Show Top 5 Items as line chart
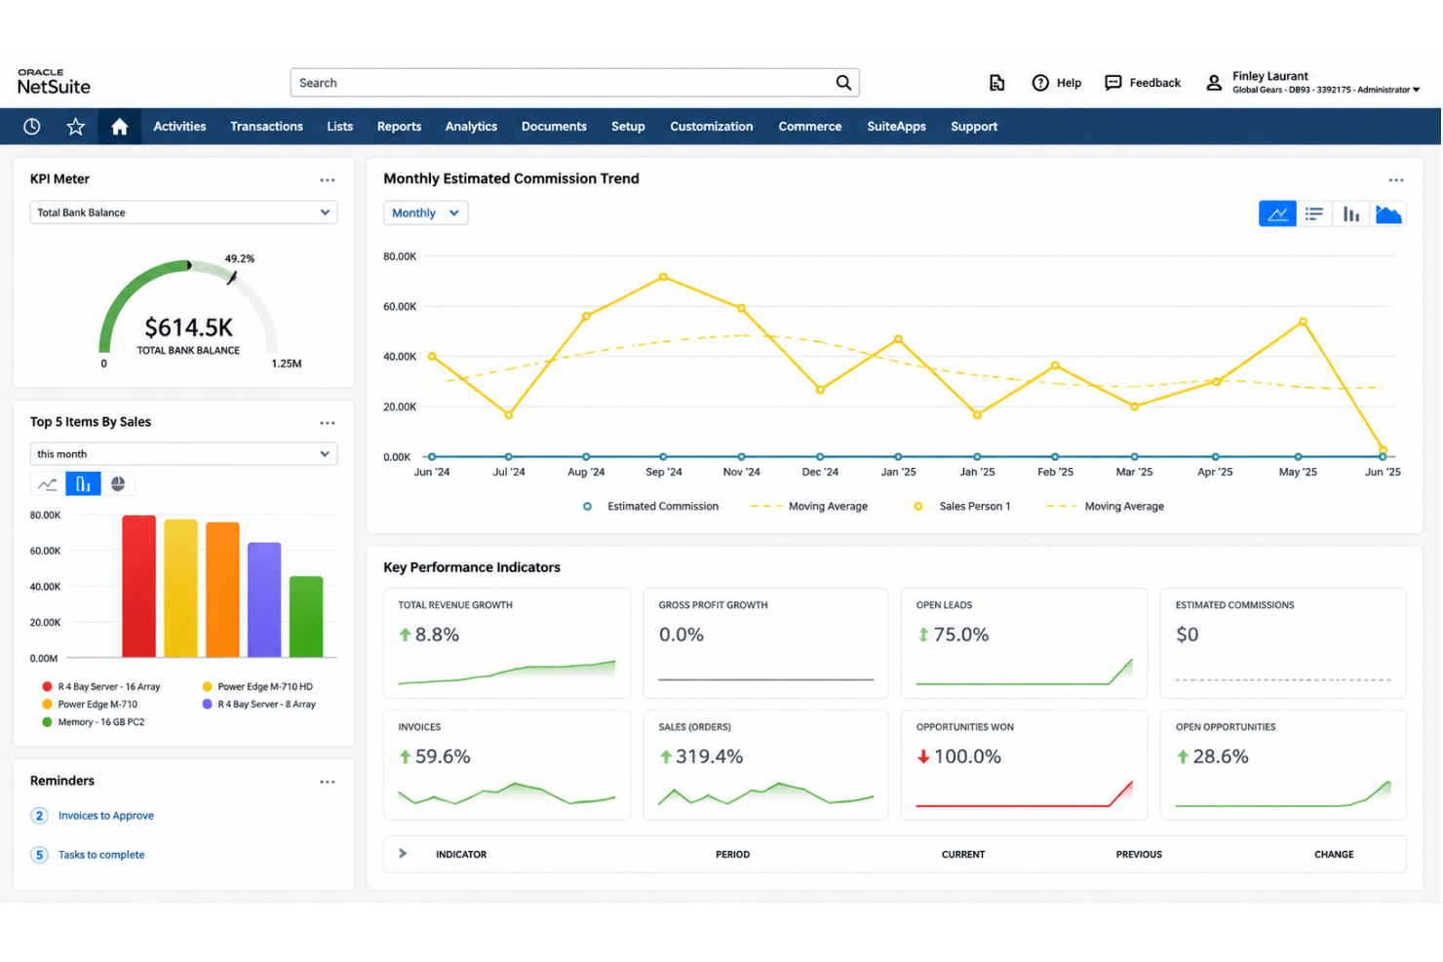The image size is (1443, 962). pos(47,484)
